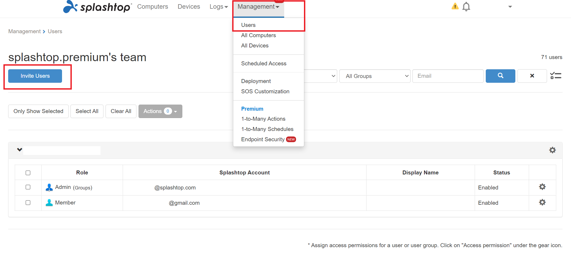Open the group settings gear icon
The image size is (571, 254).
pyautogui.click(x=553, y=150)
